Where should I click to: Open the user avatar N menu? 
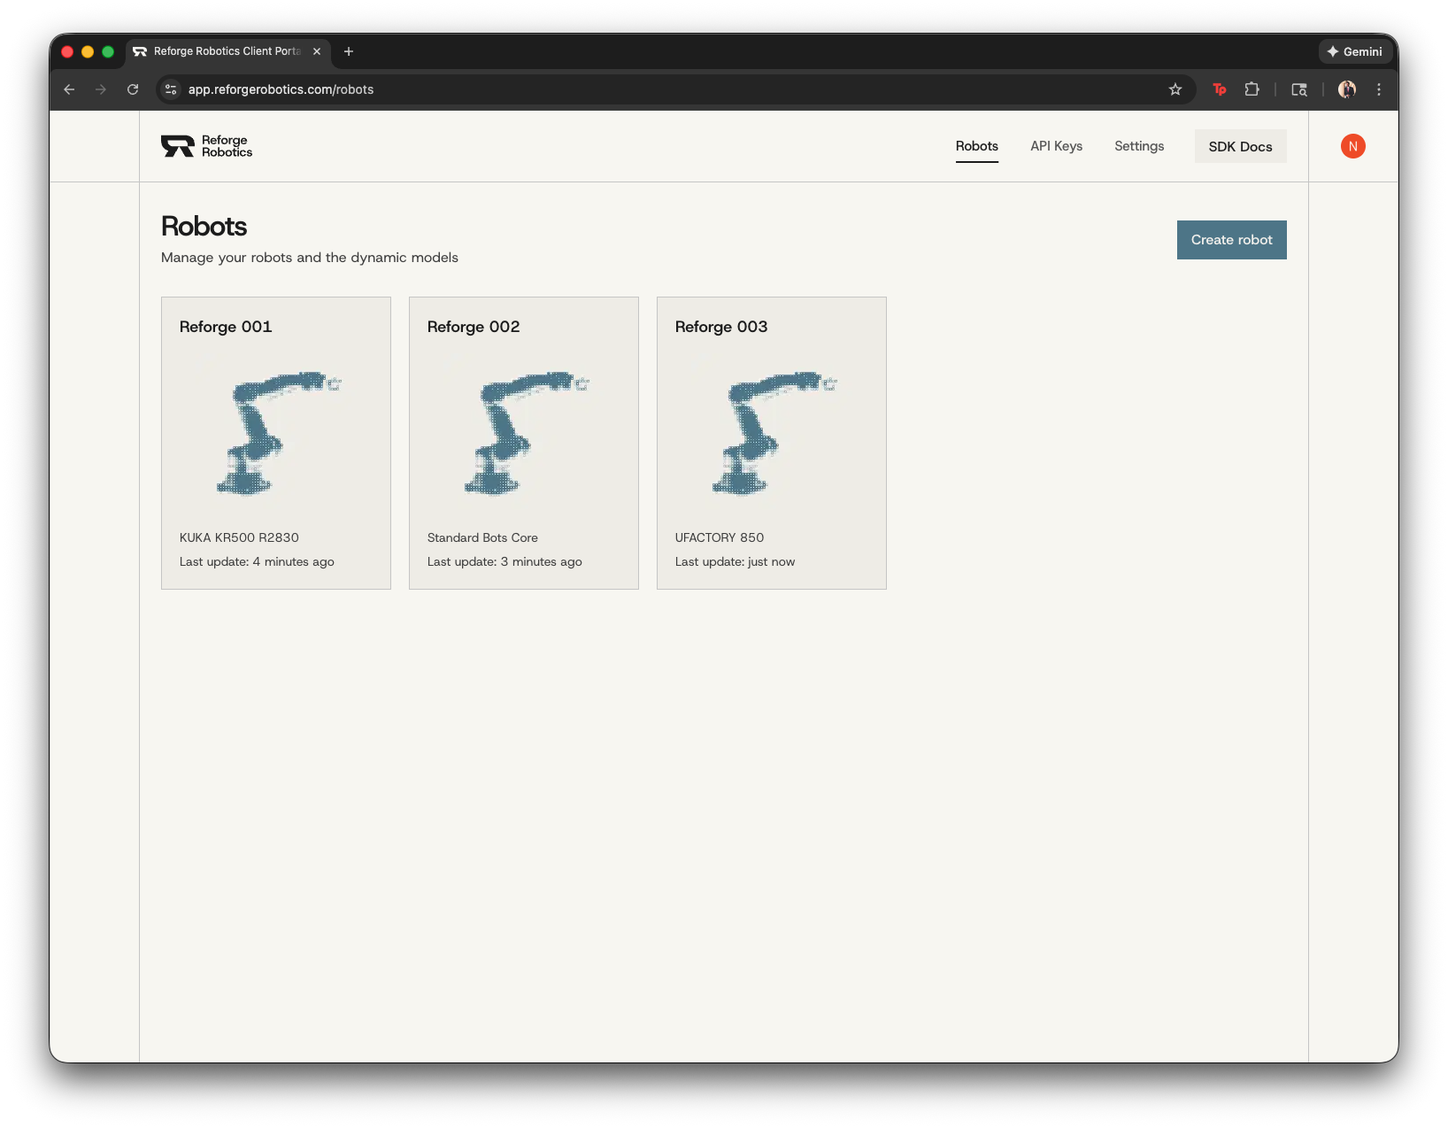tap(1352, 146)
